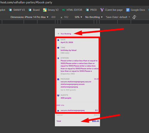Image resolution: width=149 pixels, height=133 pixels.
Task: Click the Your Booking heading link
Action: point(66,34)
